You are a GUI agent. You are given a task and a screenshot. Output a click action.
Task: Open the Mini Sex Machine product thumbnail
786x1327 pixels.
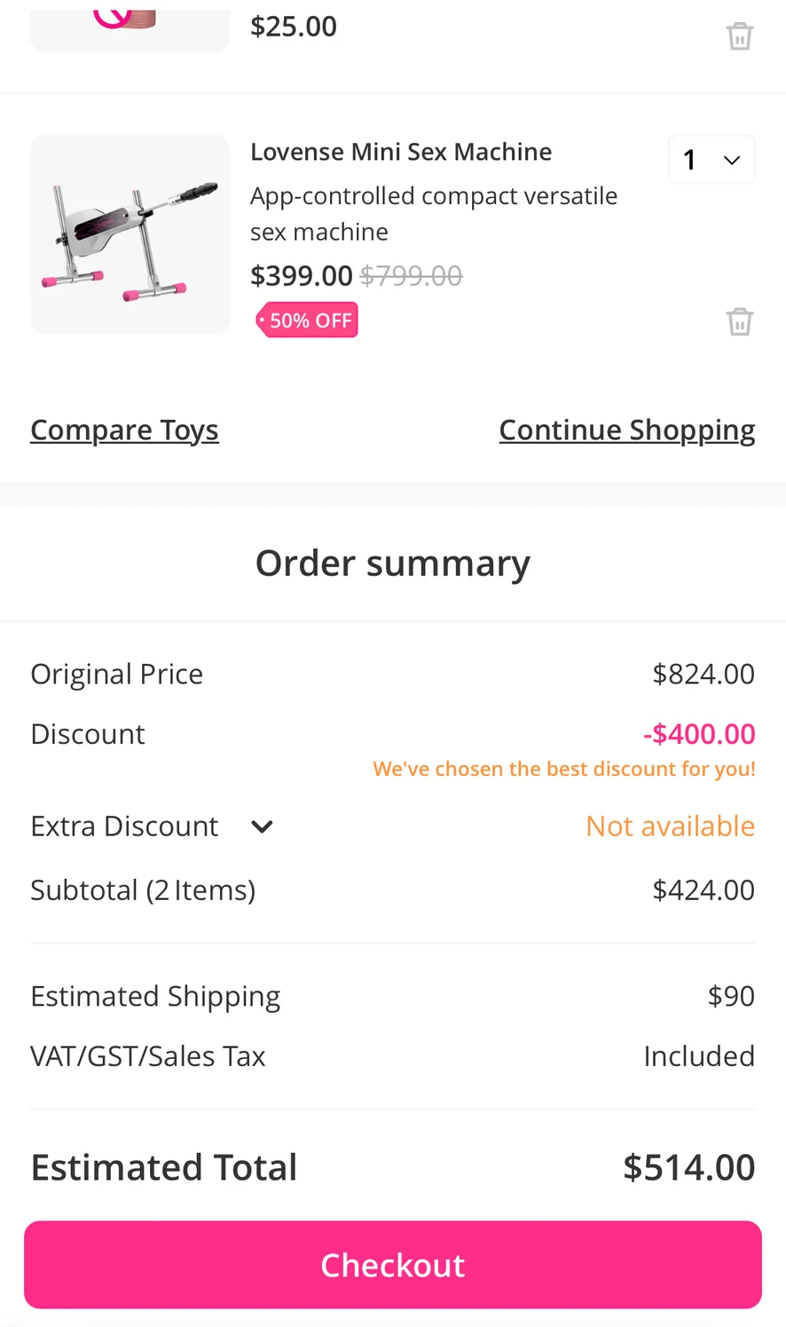[x=130, y=234]
